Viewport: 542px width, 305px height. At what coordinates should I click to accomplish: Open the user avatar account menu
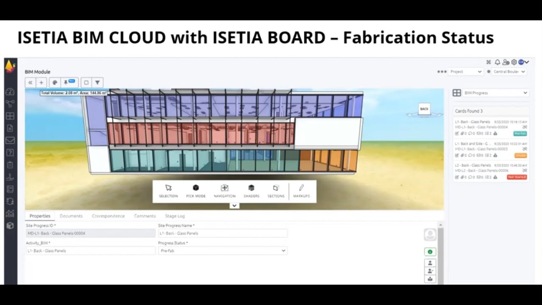click(523, 62)
